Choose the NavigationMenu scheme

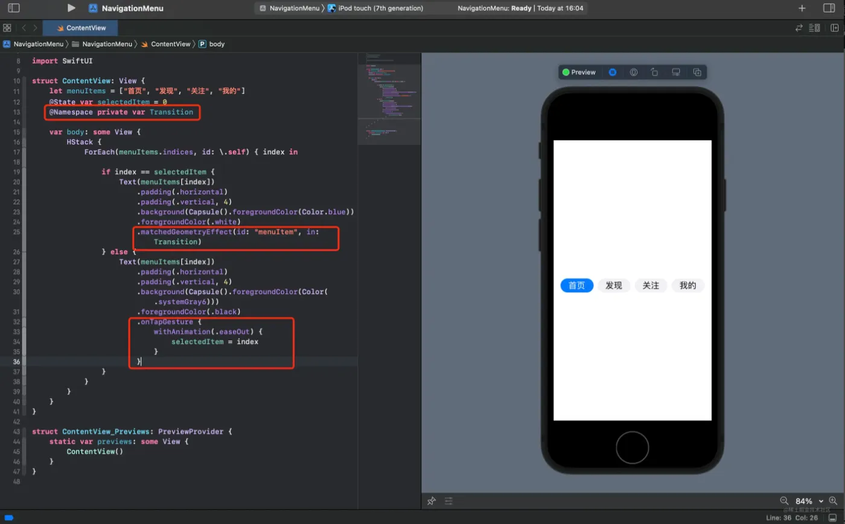[x=289, y=8]
